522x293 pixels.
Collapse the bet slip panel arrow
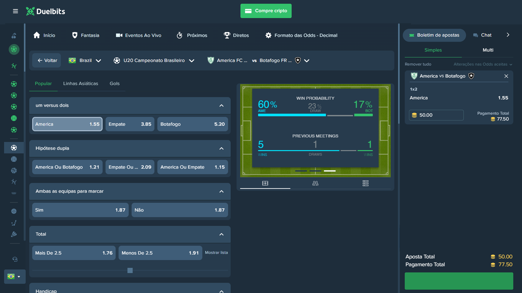point(508,35)
